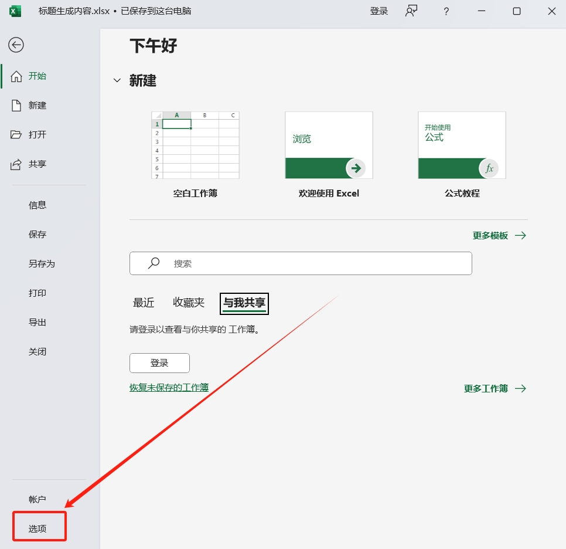The height and width of the screenshot is (549, 566).
Task: Open the 导出 page
Action: click(37, 323)
